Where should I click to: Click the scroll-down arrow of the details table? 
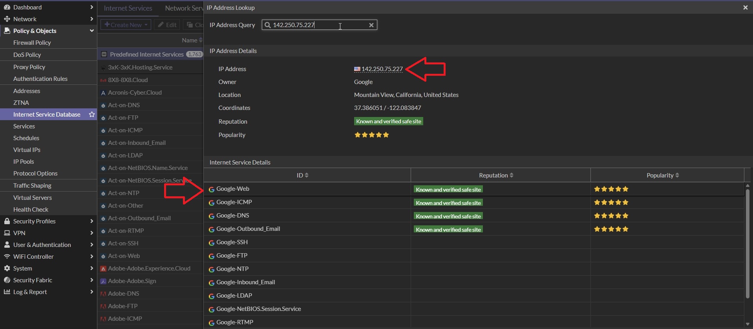click(748, 324)
